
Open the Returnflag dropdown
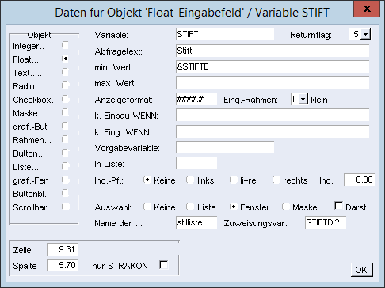(x=365, y=34)
